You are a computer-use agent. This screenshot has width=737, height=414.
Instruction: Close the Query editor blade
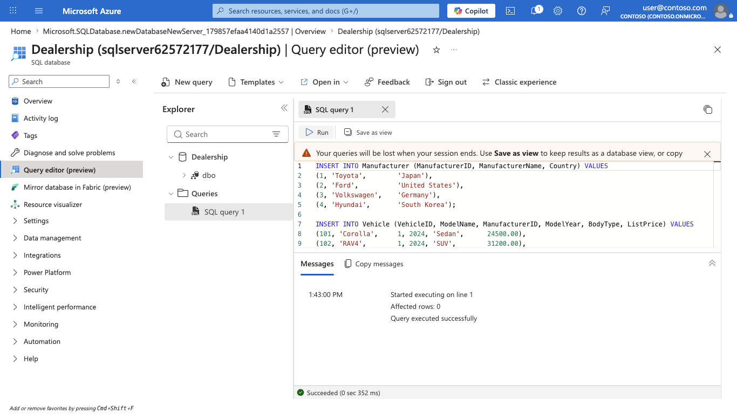[718, 50]
